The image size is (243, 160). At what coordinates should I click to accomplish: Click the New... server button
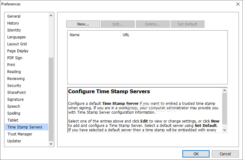click(x=83, y=24)
